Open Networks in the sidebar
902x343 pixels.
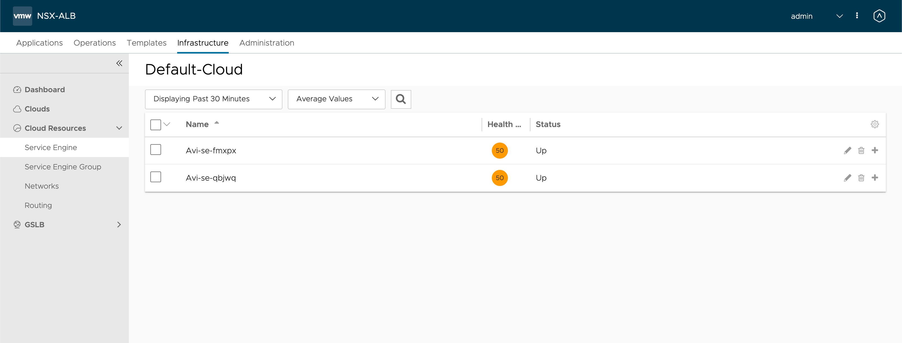pyautogui.click(x=42, y=186)
